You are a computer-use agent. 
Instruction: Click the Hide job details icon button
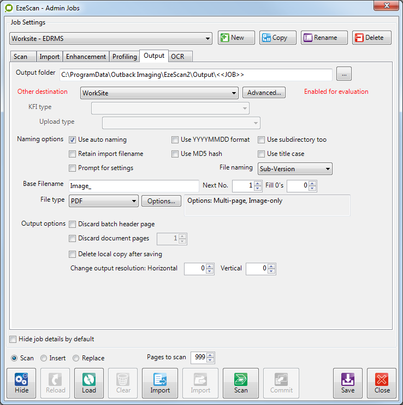22,383
